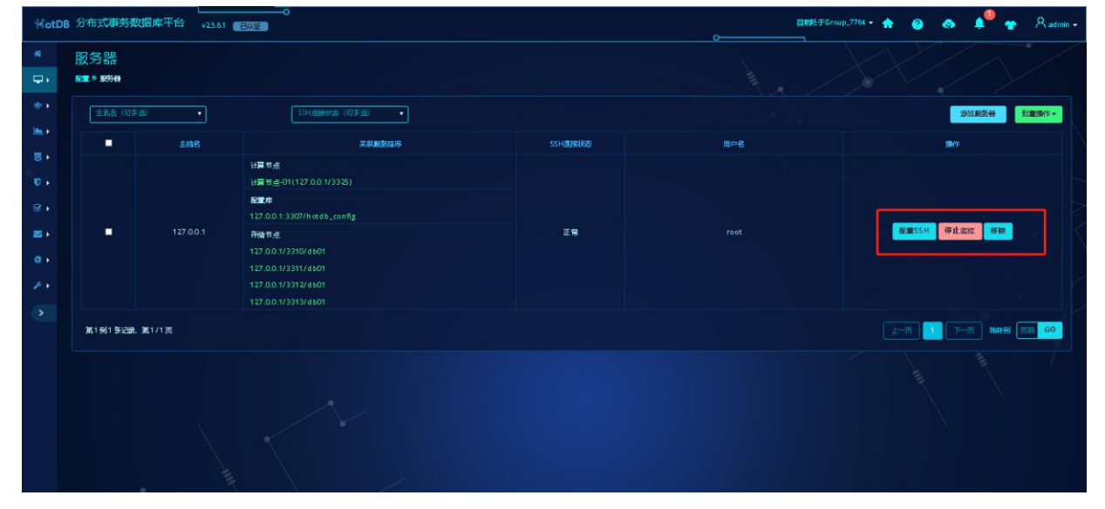Screen dimensions: 1105x509
Task: Open storage node 127.0.0.1/3312/db01
Action: coord(288,285)
